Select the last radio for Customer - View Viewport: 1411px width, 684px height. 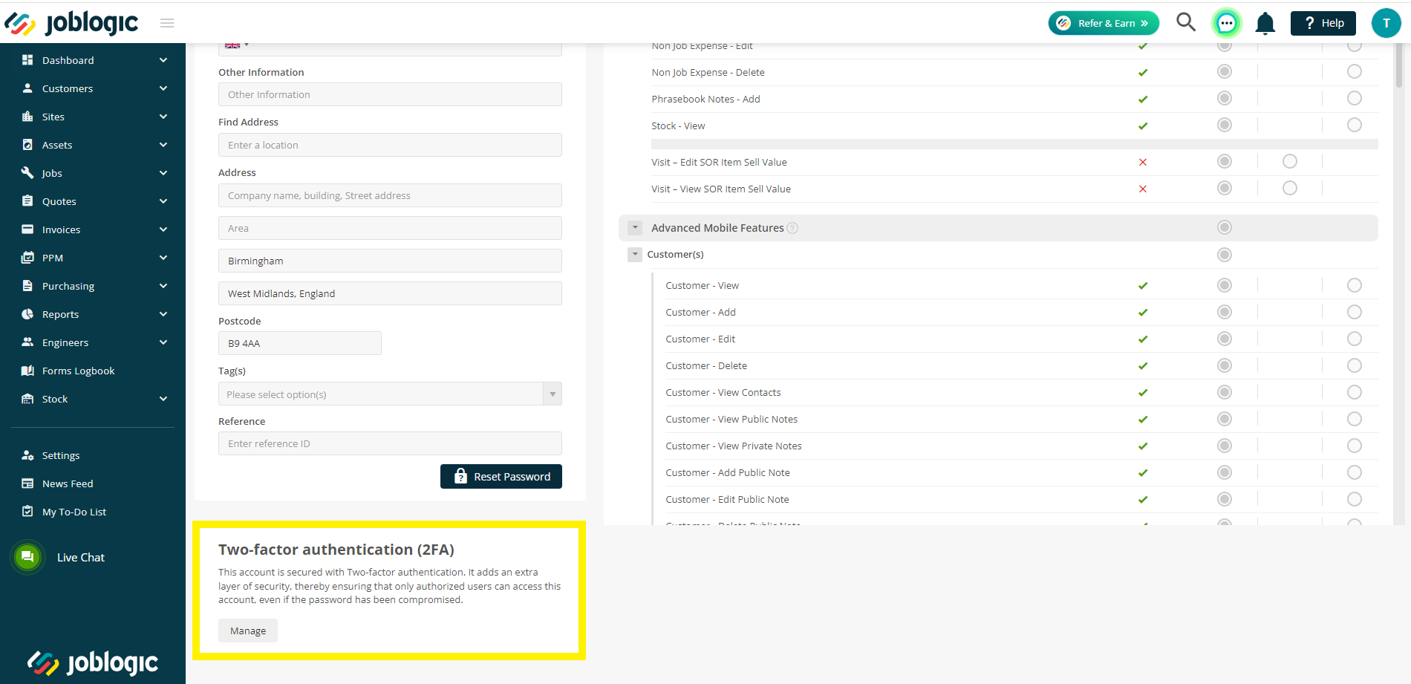pos(1355,285)
